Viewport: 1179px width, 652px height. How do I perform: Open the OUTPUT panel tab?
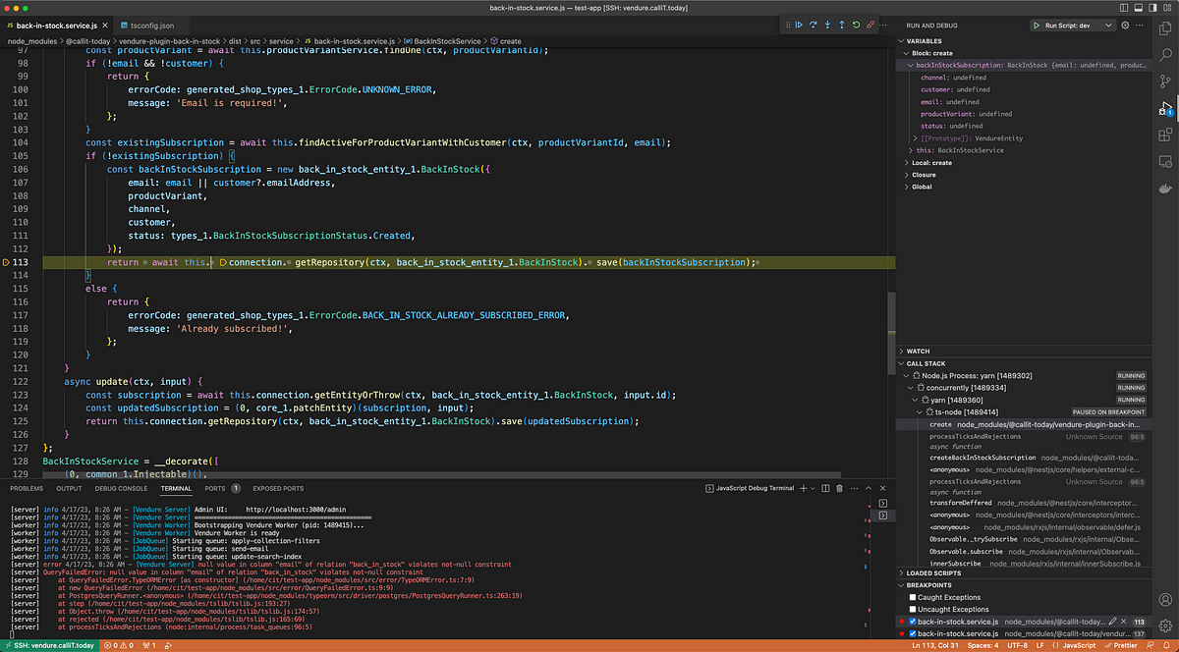click(x=69, y=488)
